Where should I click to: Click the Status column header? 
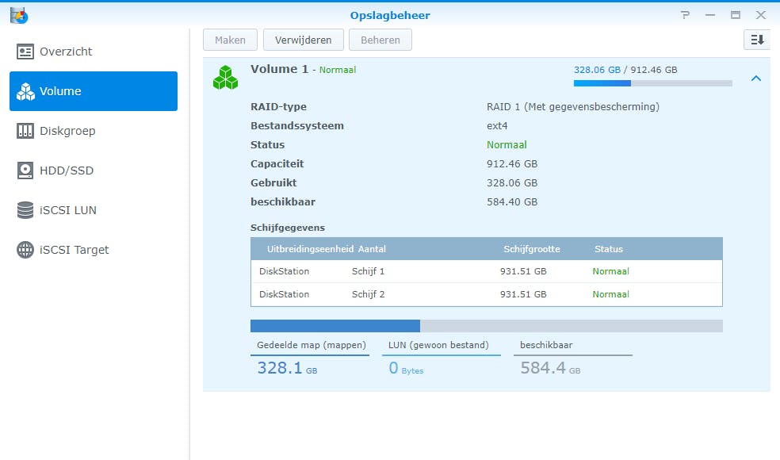coord(609,249)
